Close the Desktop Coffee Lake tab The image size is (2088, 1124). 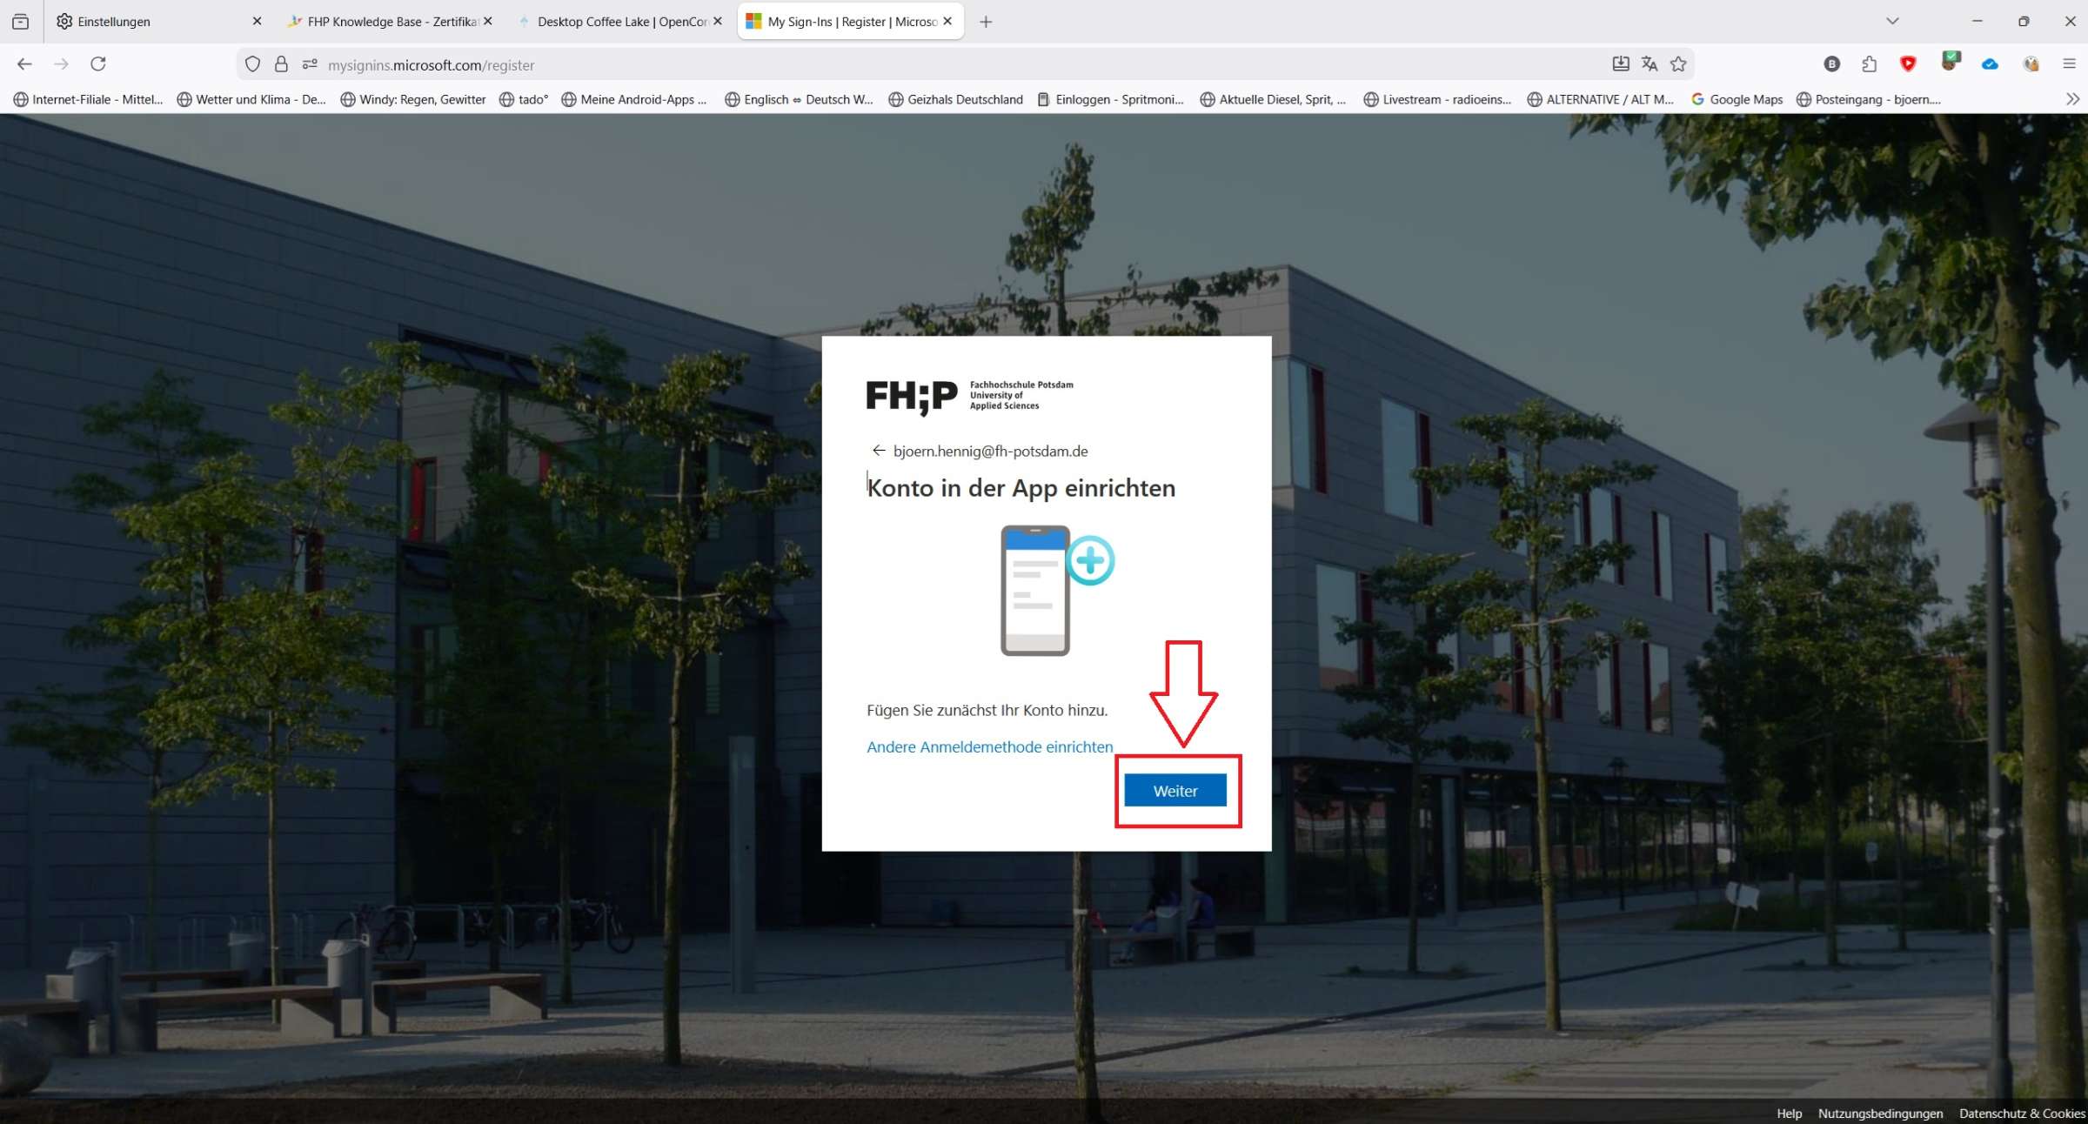pos(718,21)
